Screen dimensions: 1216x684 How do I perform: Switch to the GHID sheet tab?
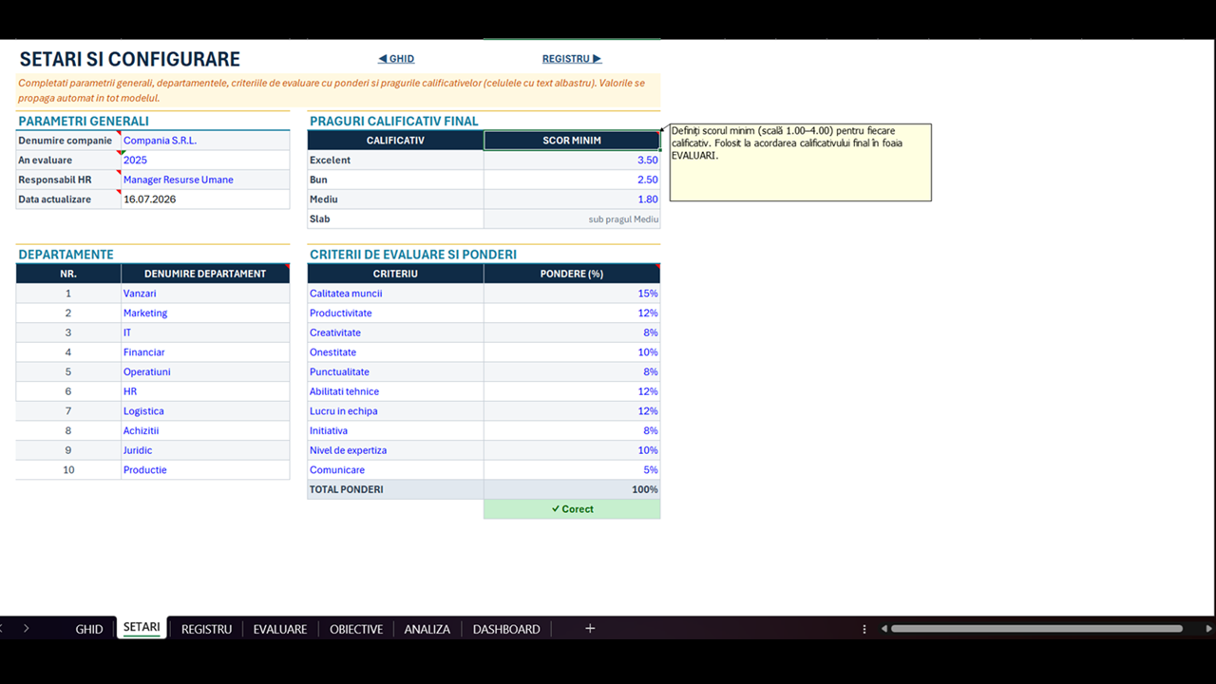[89, 629]
